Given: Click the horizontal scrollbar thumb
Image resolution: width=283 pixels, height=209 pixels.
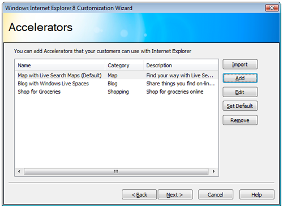Looking at the screenshot, I should [x=116, y=171].
